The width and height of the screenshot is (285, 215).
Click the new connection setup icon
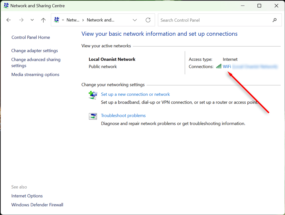[x=93, y=95]
